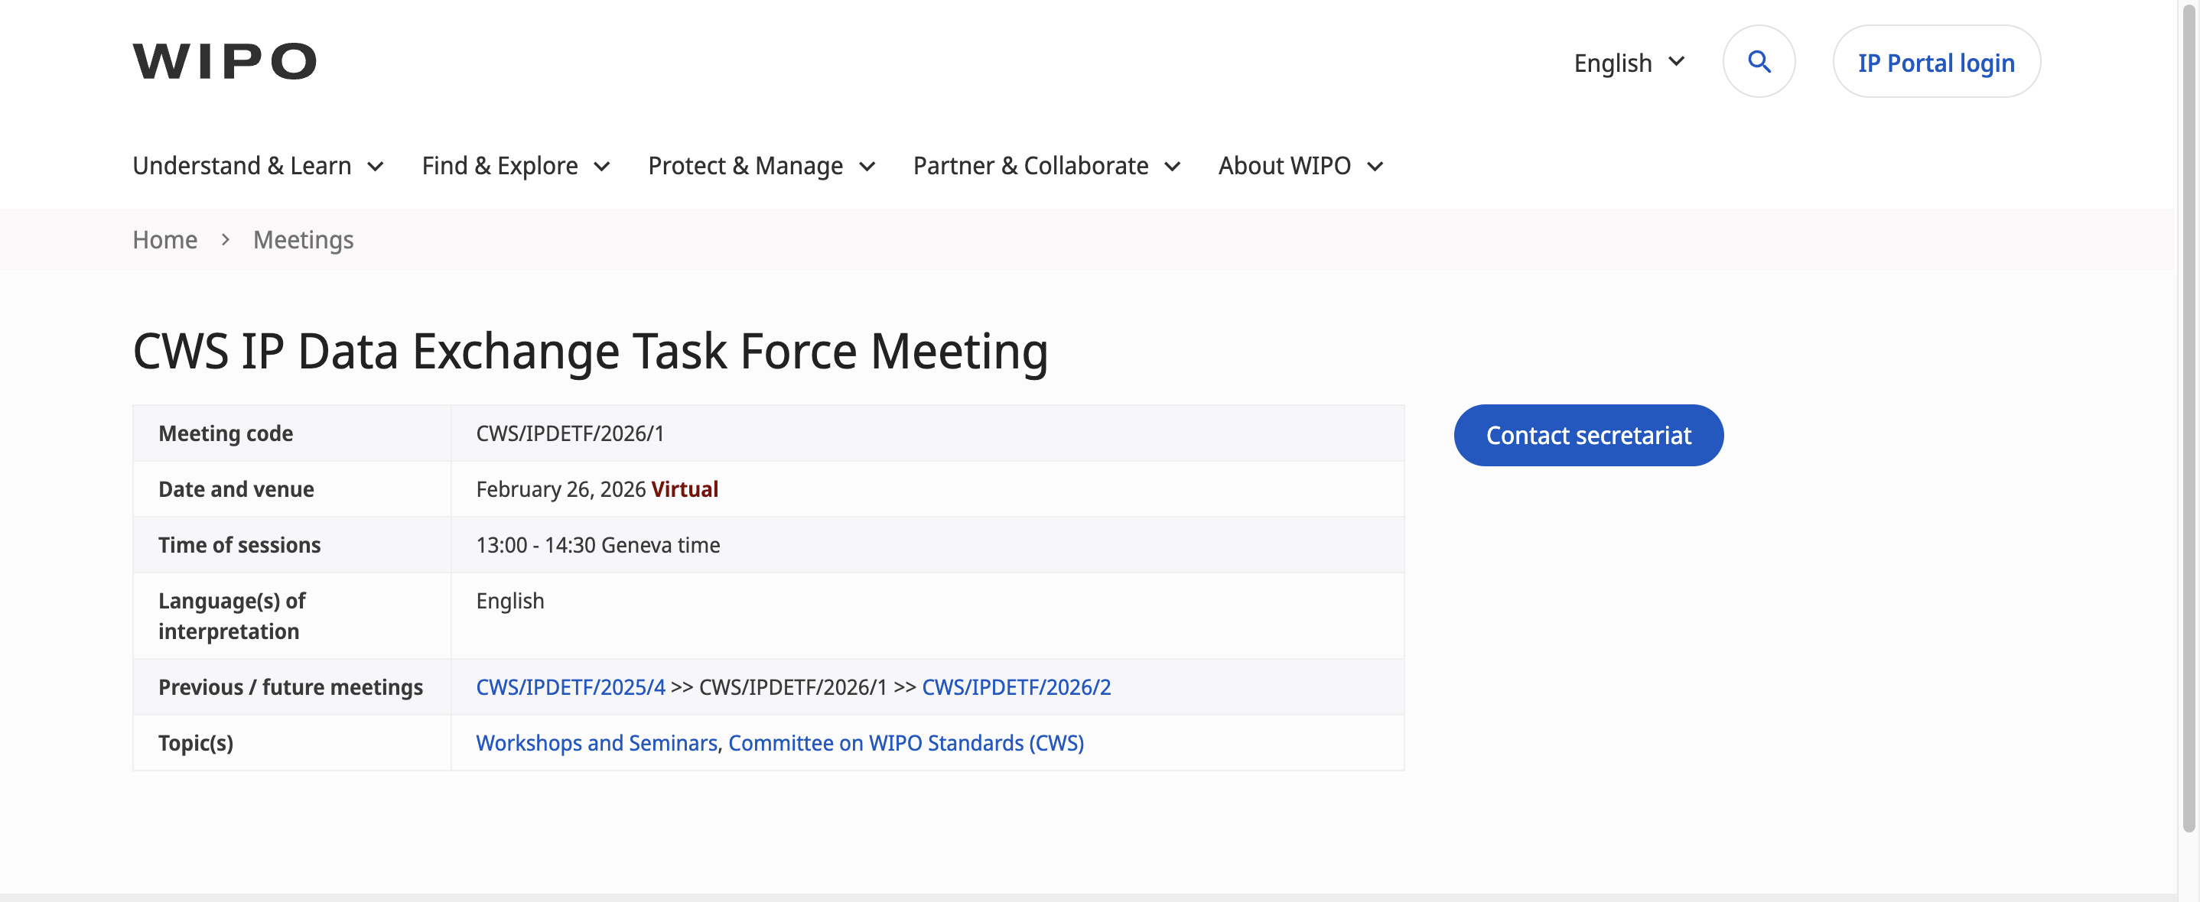Open Understand & Learn menu
This screenshot has width=2200, height=902.
click(242, 166)
